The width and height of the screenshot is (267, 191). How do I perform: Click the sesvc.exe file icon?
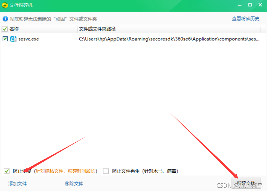13,39
